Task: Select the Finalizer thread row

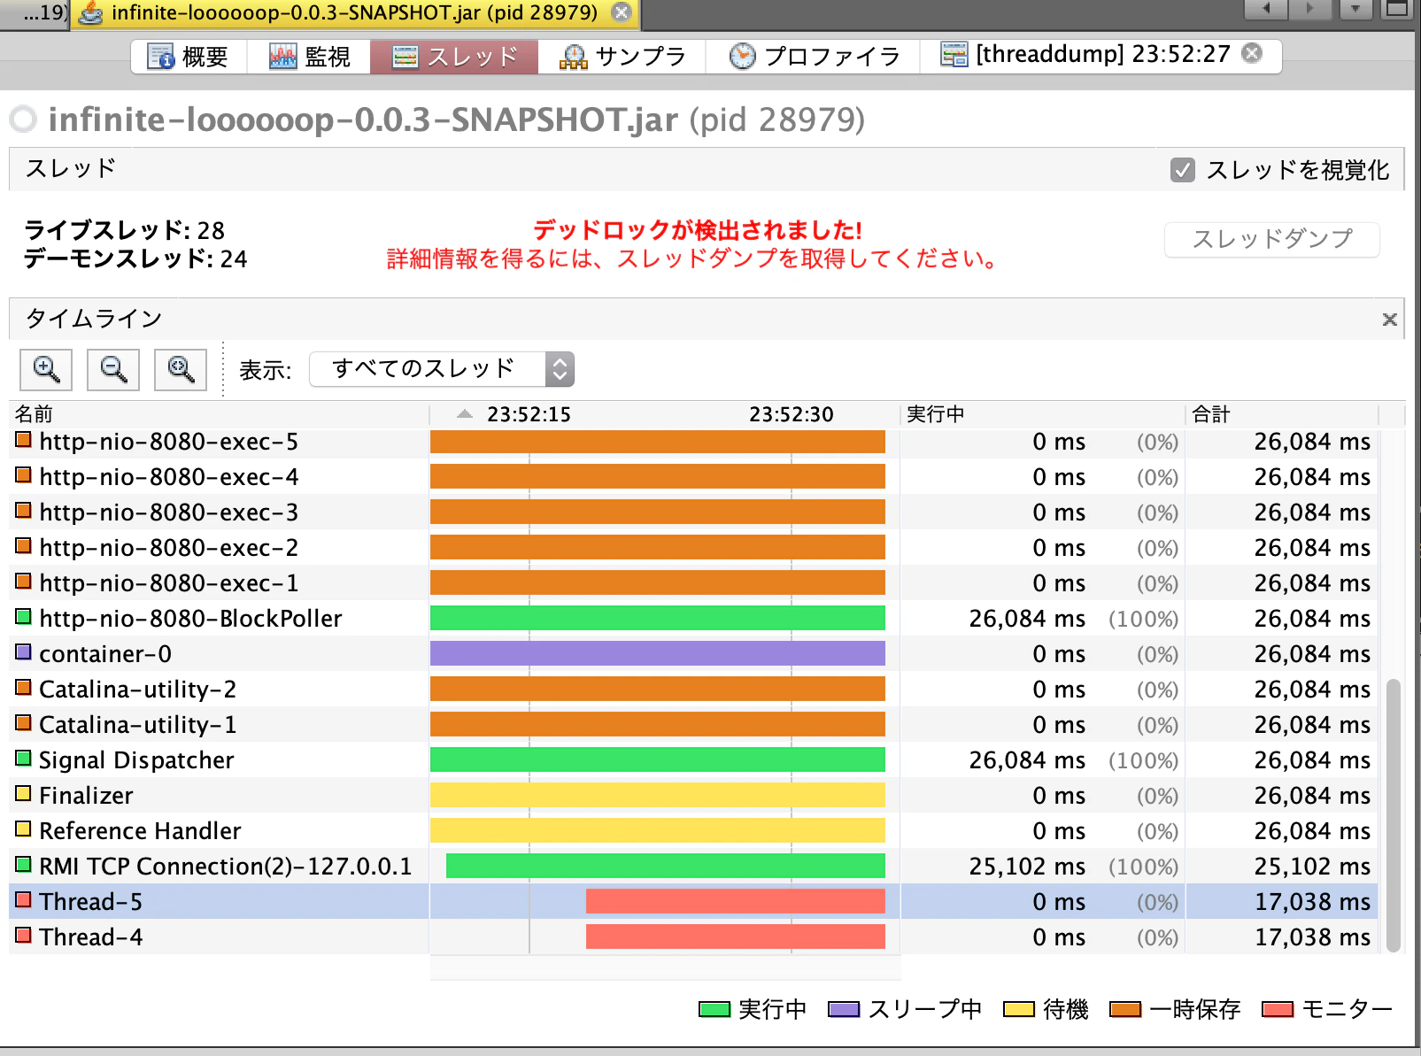Action: click(x=693, y=795)
